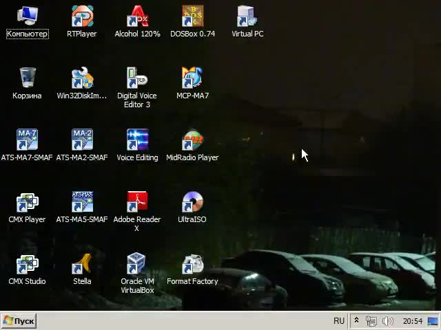
Task: Select the Компьютер desktop icon
Action: [x=27, y=17]
